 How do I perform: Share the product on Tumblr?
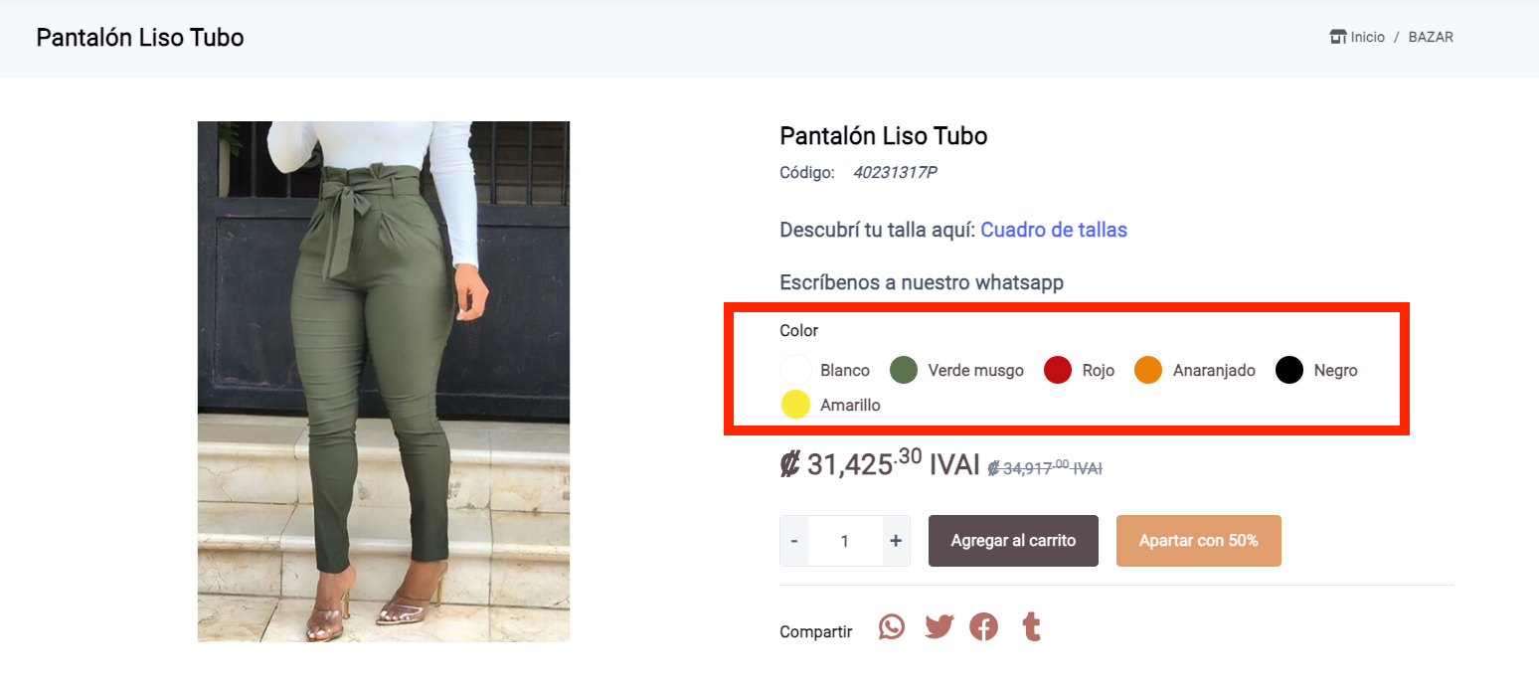1031,627
